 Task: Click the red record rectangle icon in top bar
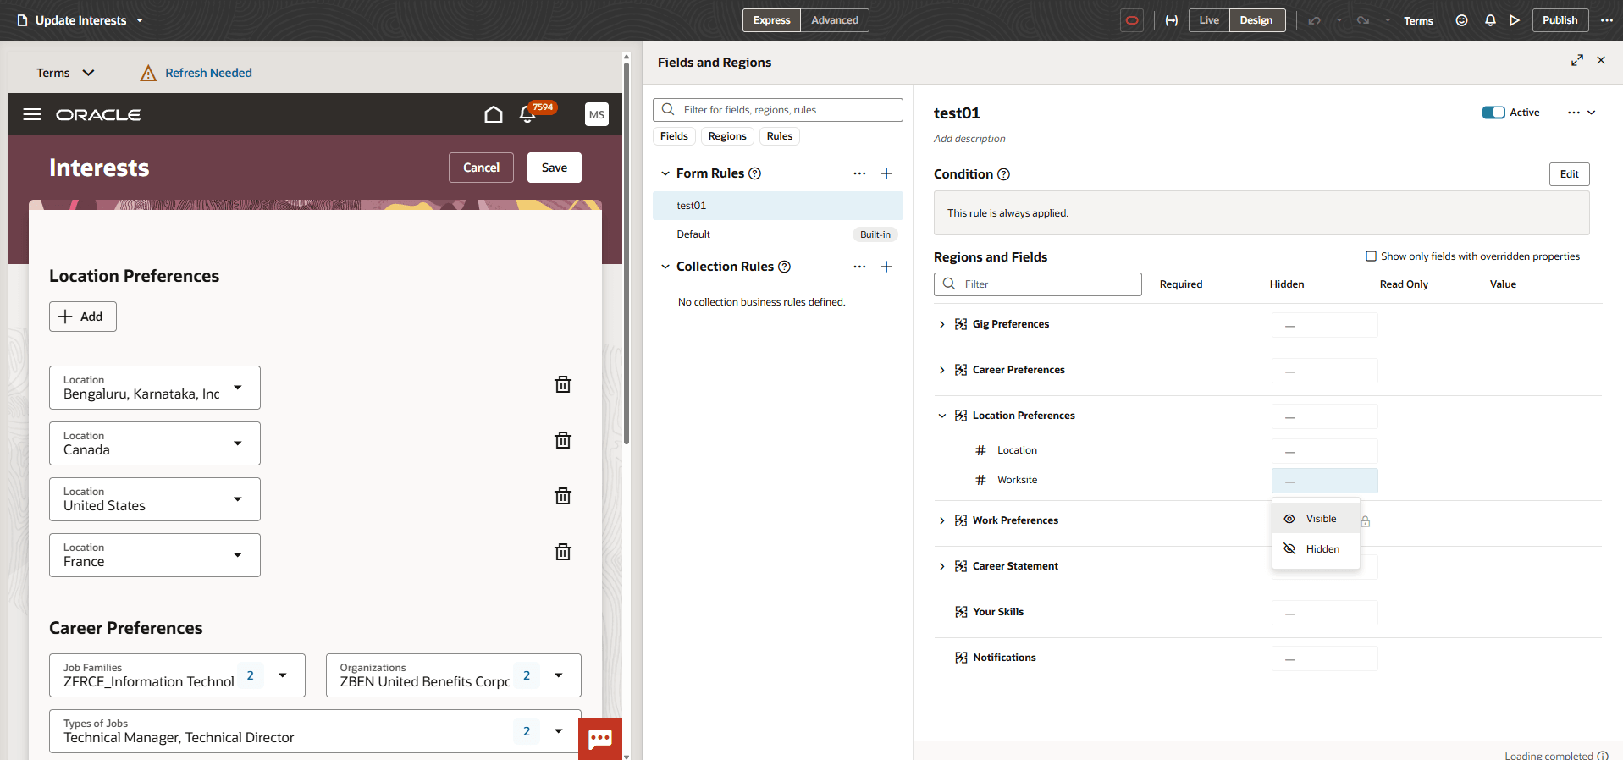click(1132, 20)
